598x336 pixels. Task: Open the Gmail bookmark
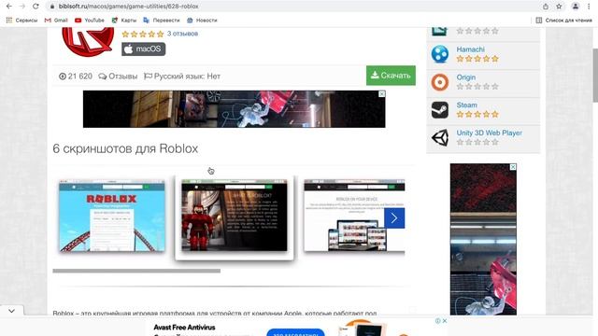coord(56,21)
